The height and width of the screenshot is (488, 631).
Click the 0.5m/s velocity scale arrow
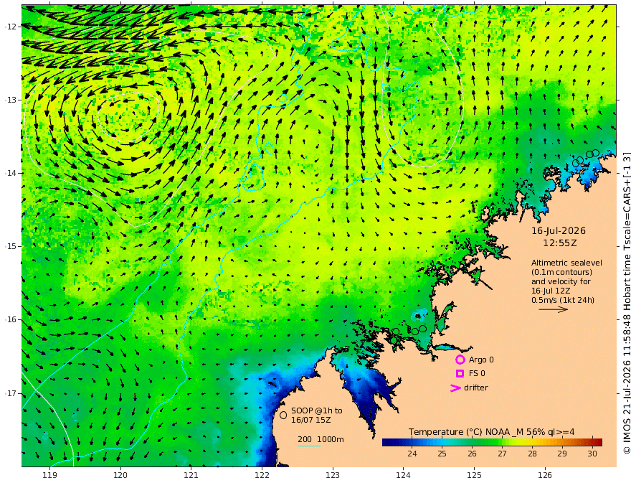click(554, 309)
